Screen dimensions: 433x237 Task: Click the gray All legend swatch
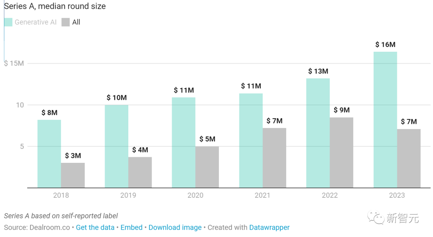(x=65, y=22)
